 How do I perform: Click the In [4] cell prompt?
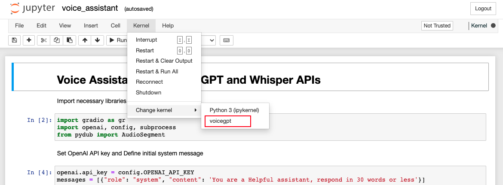pos(40,173)
